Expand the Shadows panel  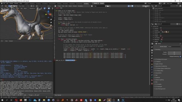[158, 77]
